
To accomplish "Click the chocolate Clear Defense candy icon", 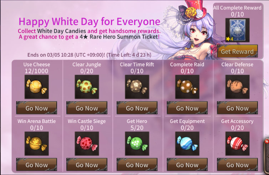I will pyautogui.click(x=238, y=87).
